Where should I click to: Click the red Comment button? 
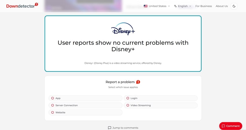pyautogui.click(x=231, y=126)
